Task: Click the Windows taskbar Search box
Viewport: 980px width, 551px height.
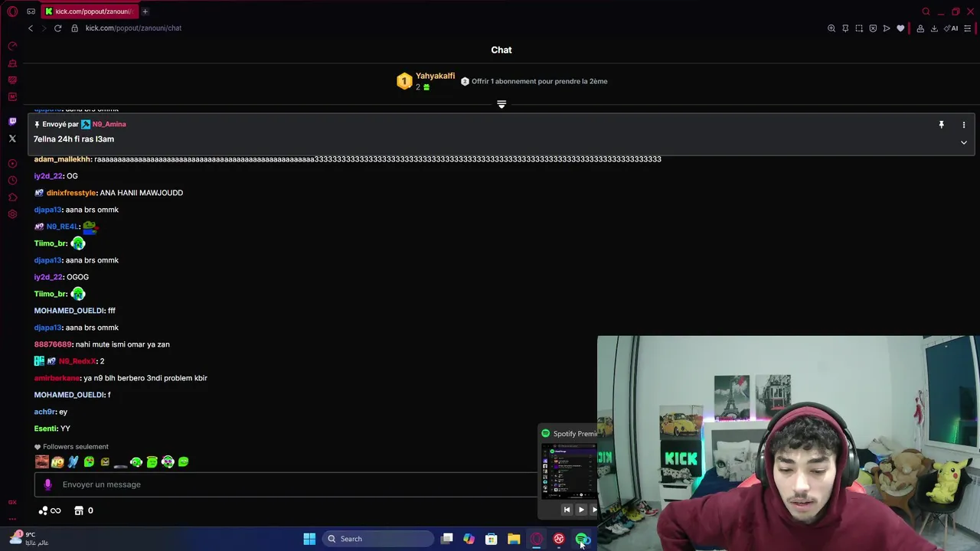Action: click(x=378, y=539)
